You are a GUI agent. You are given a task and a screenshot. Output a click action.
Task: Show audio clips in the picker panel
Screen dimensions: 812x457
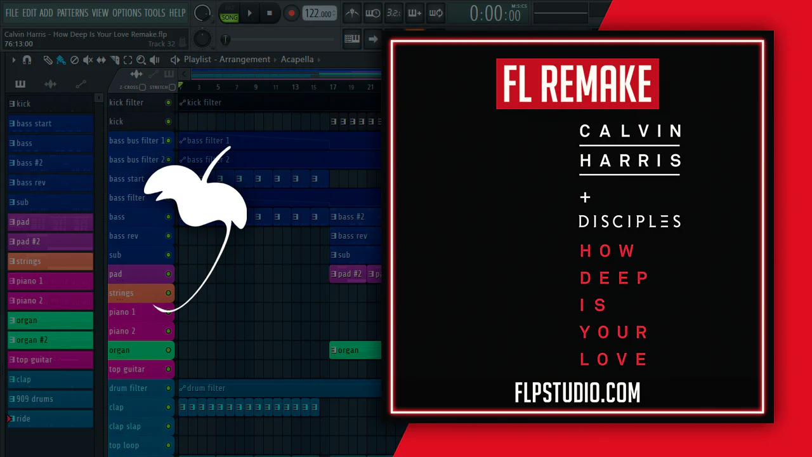click(51, 84)
